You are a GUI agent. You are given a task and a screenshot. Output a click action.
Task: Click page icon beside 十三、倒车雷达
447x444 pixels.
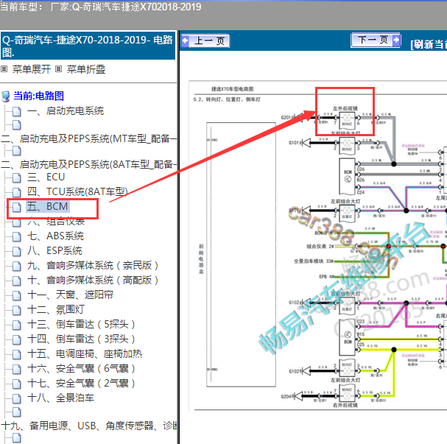pos(17,325)
